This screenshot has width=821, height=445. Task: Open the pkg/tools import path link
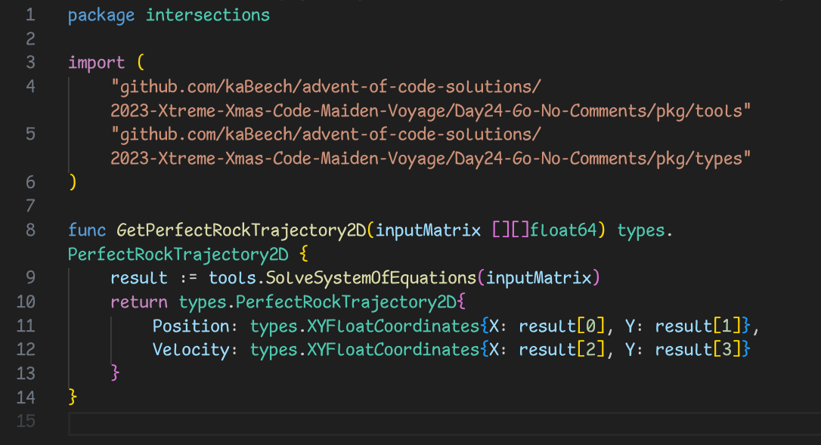pos(430,111)
